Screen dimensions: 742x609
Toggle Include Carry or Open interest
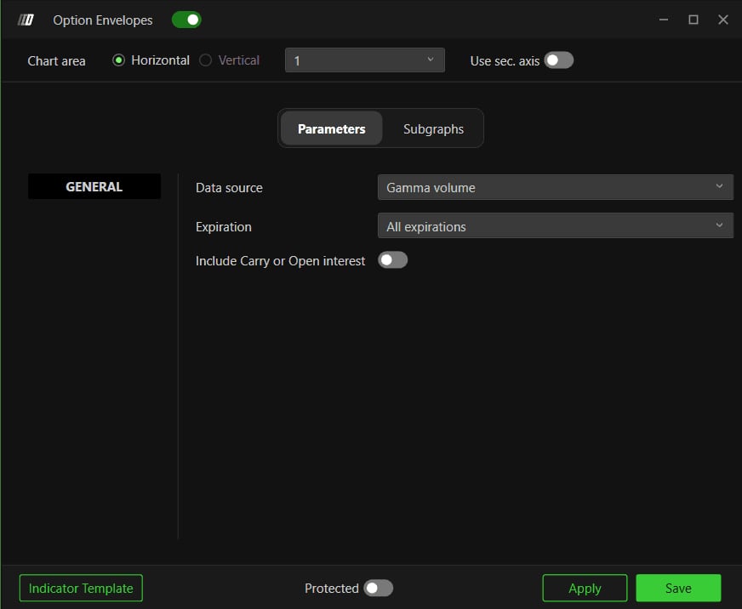pos(393,260)
